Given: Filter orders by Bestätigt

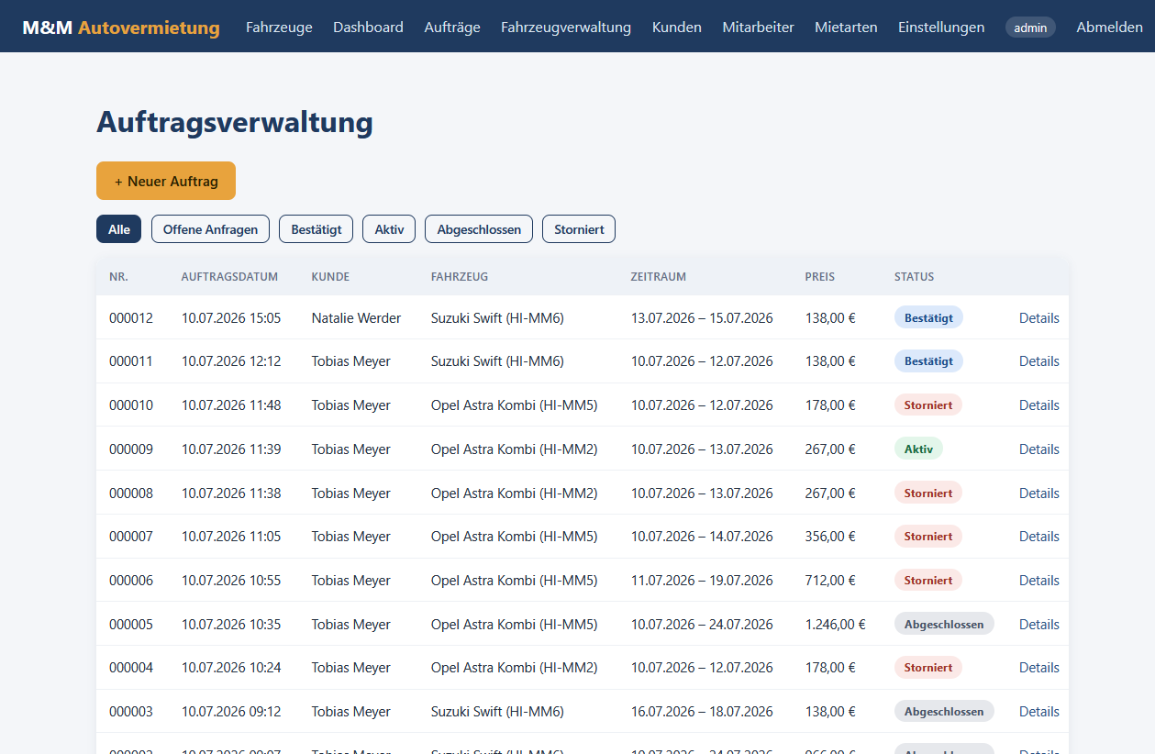Looking at the screenshot, I should (x=317, y=229).
